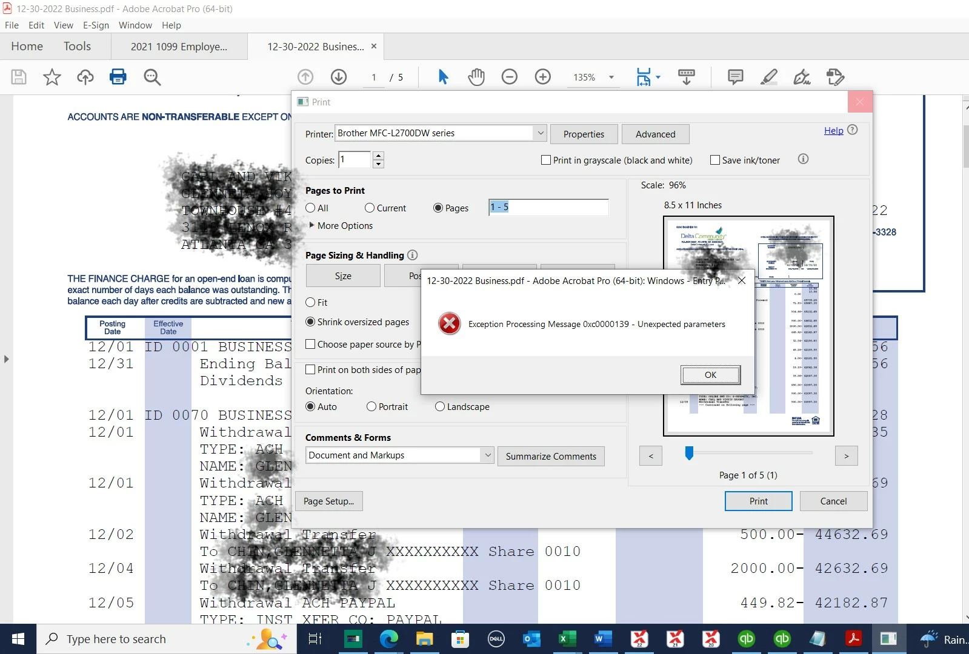Screen dimensions: 969x654
Task: Select Landscape orientation radio button
Action: coord(440,406)
